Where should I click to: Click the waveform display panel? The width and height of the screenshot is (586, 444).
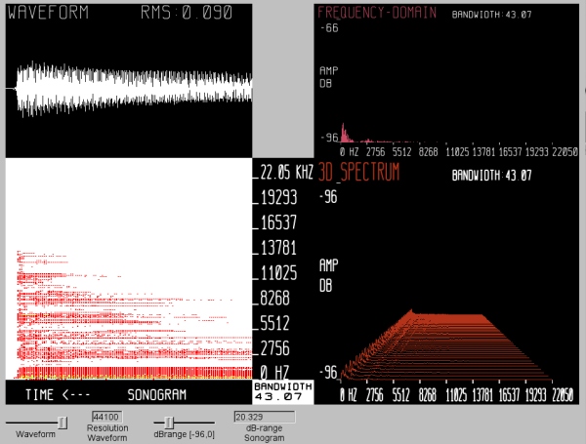[x=129, y=81]
